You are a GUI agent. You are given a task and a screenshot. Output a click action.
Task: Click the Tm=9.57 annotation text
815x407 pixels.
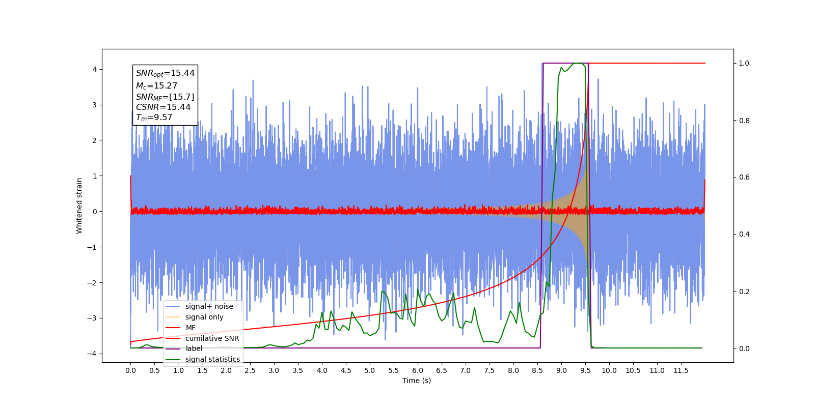[x=154, y=118]
